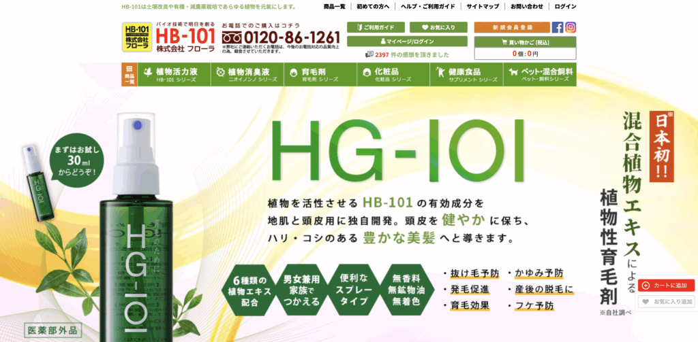The height and width of the screenshot is (342, 698).
Task: Click the 男女兼用 家族でつかえる hexagon badge
Action: 301,291
